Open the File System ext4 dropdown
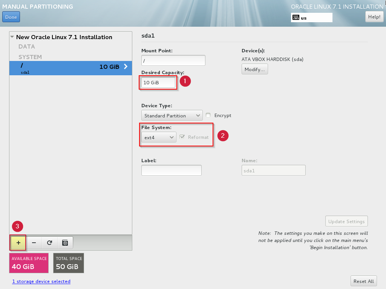Viewport: 386px width, 289px height. click(x=159, y=137)
